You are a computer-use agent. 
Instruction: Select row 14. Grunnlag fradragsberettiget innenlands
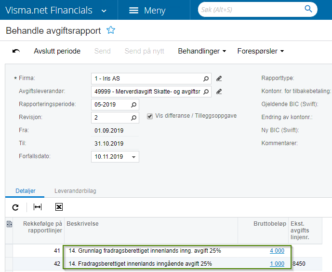click(x=145, y=251)
